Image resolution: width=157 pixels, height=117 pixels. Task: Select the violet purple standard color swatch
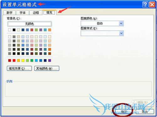(x=50, y=61)
